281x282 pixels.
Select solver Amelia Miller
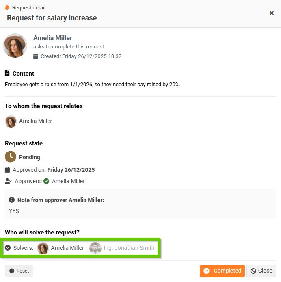61,248
